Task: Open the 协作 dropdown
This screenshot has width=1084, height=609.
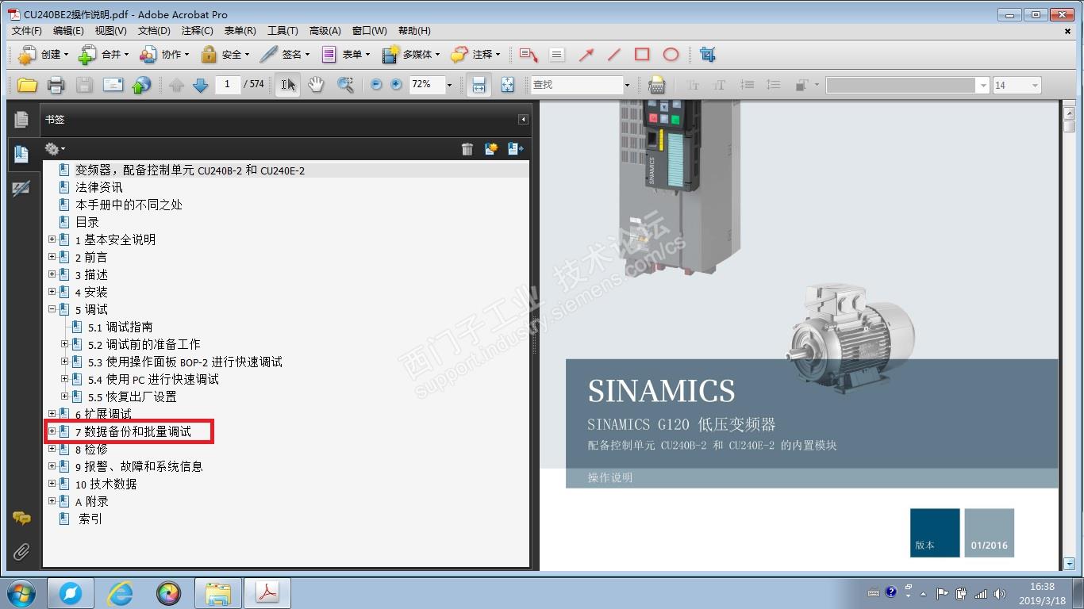Action: pos(164,55)
